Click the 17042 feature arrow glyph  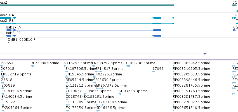(154, 72)
